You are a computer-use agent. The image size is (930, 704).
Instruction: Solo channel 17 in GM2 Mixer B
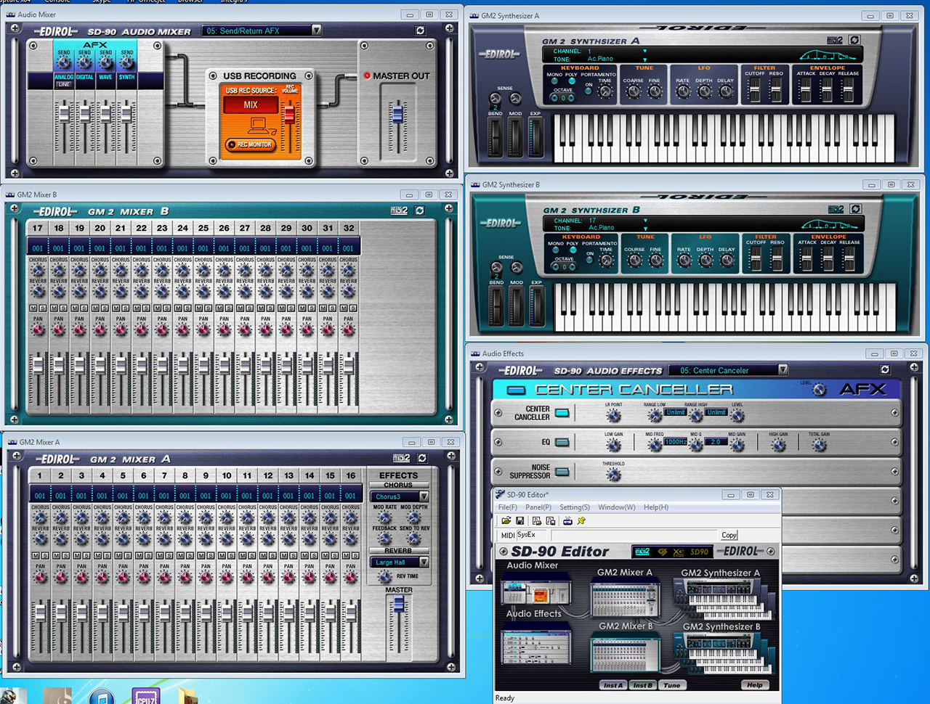42,308
